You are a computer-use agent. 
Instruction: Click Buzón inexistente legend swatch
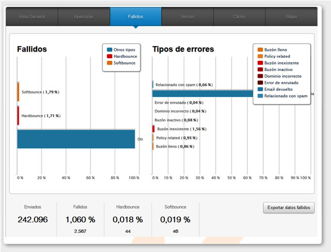tap(260, 63)
